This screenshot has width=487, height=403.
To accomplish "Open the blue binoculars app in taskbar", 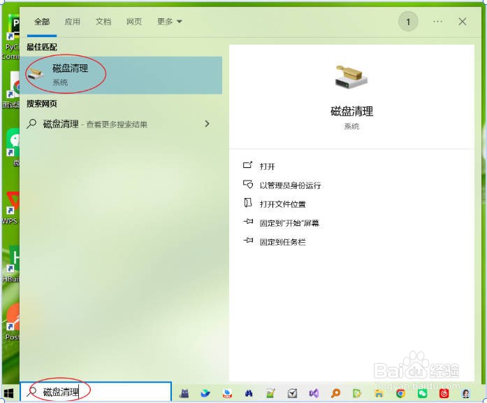I will pyautogui.click(x=249, y=394).
